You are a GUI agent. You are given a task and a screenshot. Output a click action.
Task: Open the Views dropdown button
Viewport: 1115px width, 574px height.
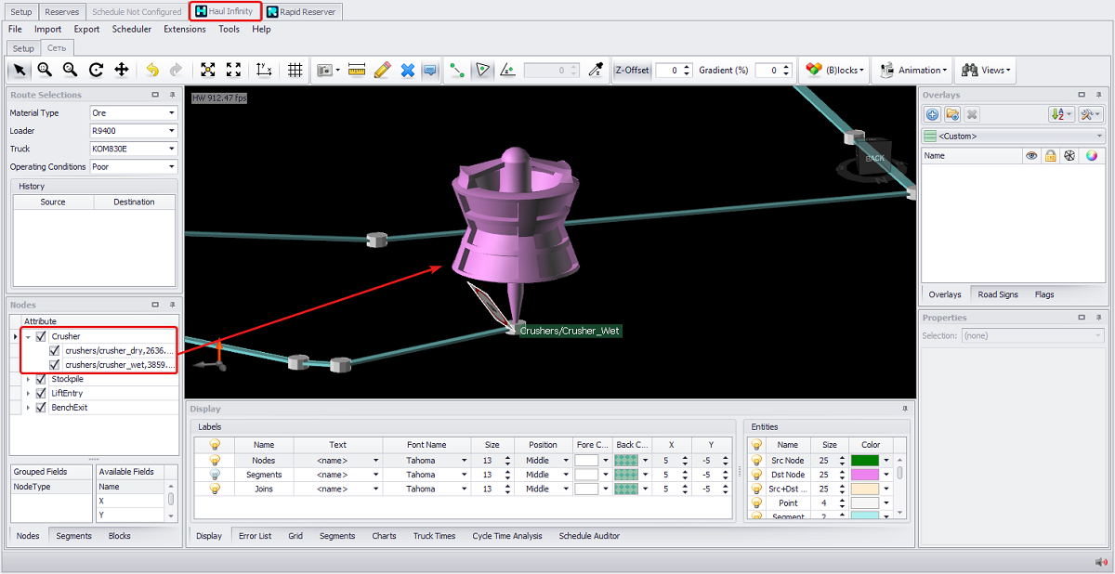986,70
